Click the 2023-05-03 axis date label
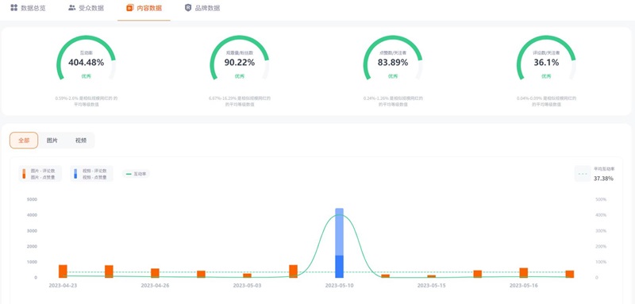 click(247, 286)
